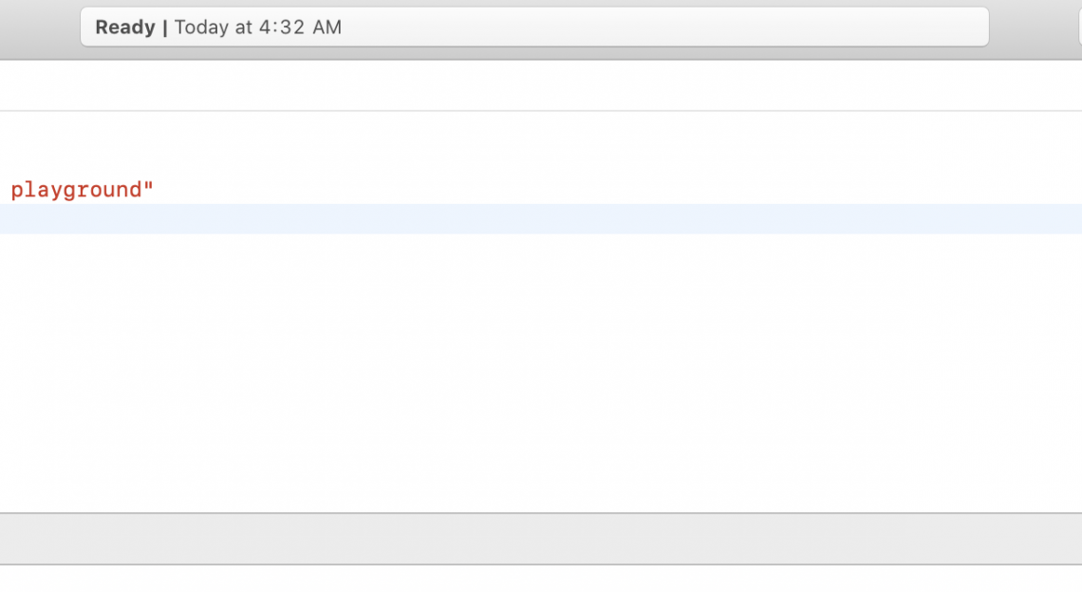Click the blue highlighted current line

[541, 219]
